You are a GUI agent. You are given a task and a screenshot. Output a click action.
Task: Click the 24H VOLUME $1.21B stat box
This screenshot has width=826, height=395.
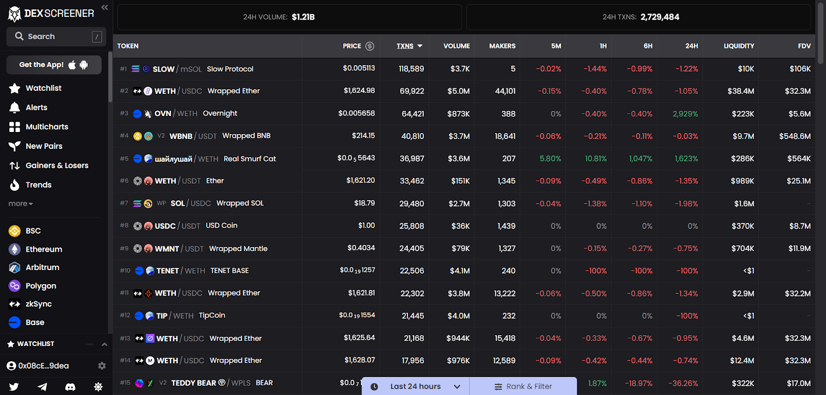coord(290,17)
